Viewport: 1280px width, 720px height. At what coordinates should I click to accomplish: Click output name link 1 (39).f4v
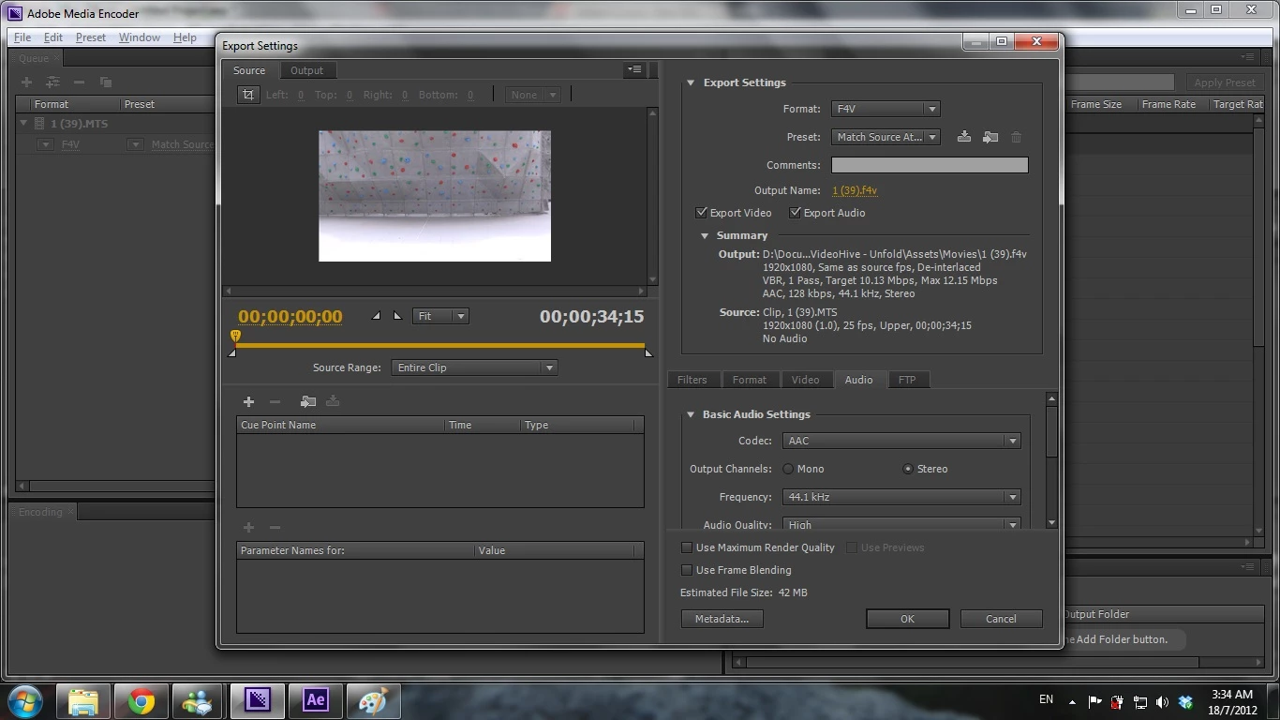click(855, 190)
